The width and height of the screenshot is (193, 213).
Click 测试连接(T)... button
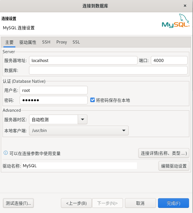pos(19,203)
